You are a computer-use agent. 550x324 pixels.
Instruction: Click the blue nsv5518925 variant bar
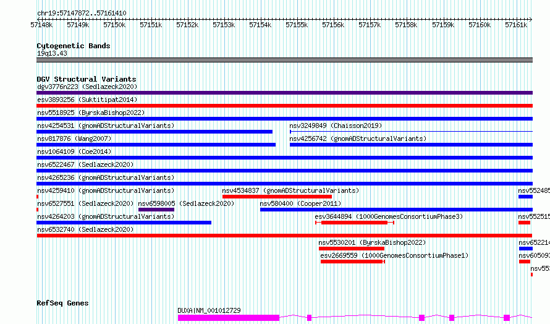click(284, 119)
